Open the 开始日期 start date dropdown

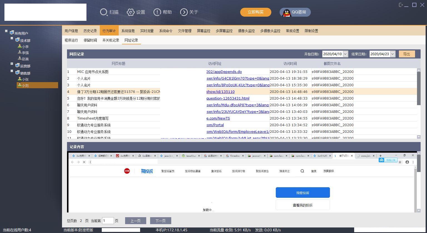pyautogui.click(x=346, y=54)
